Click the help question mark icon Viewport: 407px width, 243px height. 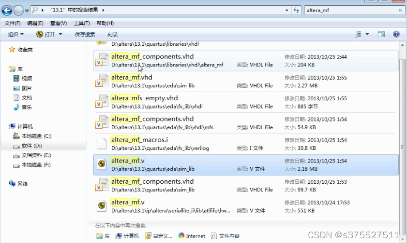click(396, 34)
